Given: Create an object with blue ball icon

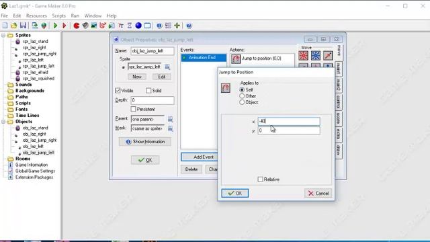Looking at the screenshot, I should (x=138, y=26).
